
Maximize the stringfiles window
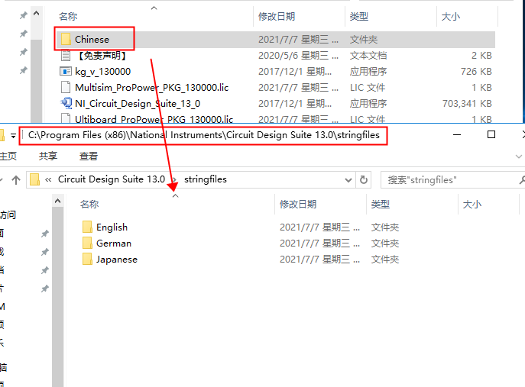coord(491,134)
